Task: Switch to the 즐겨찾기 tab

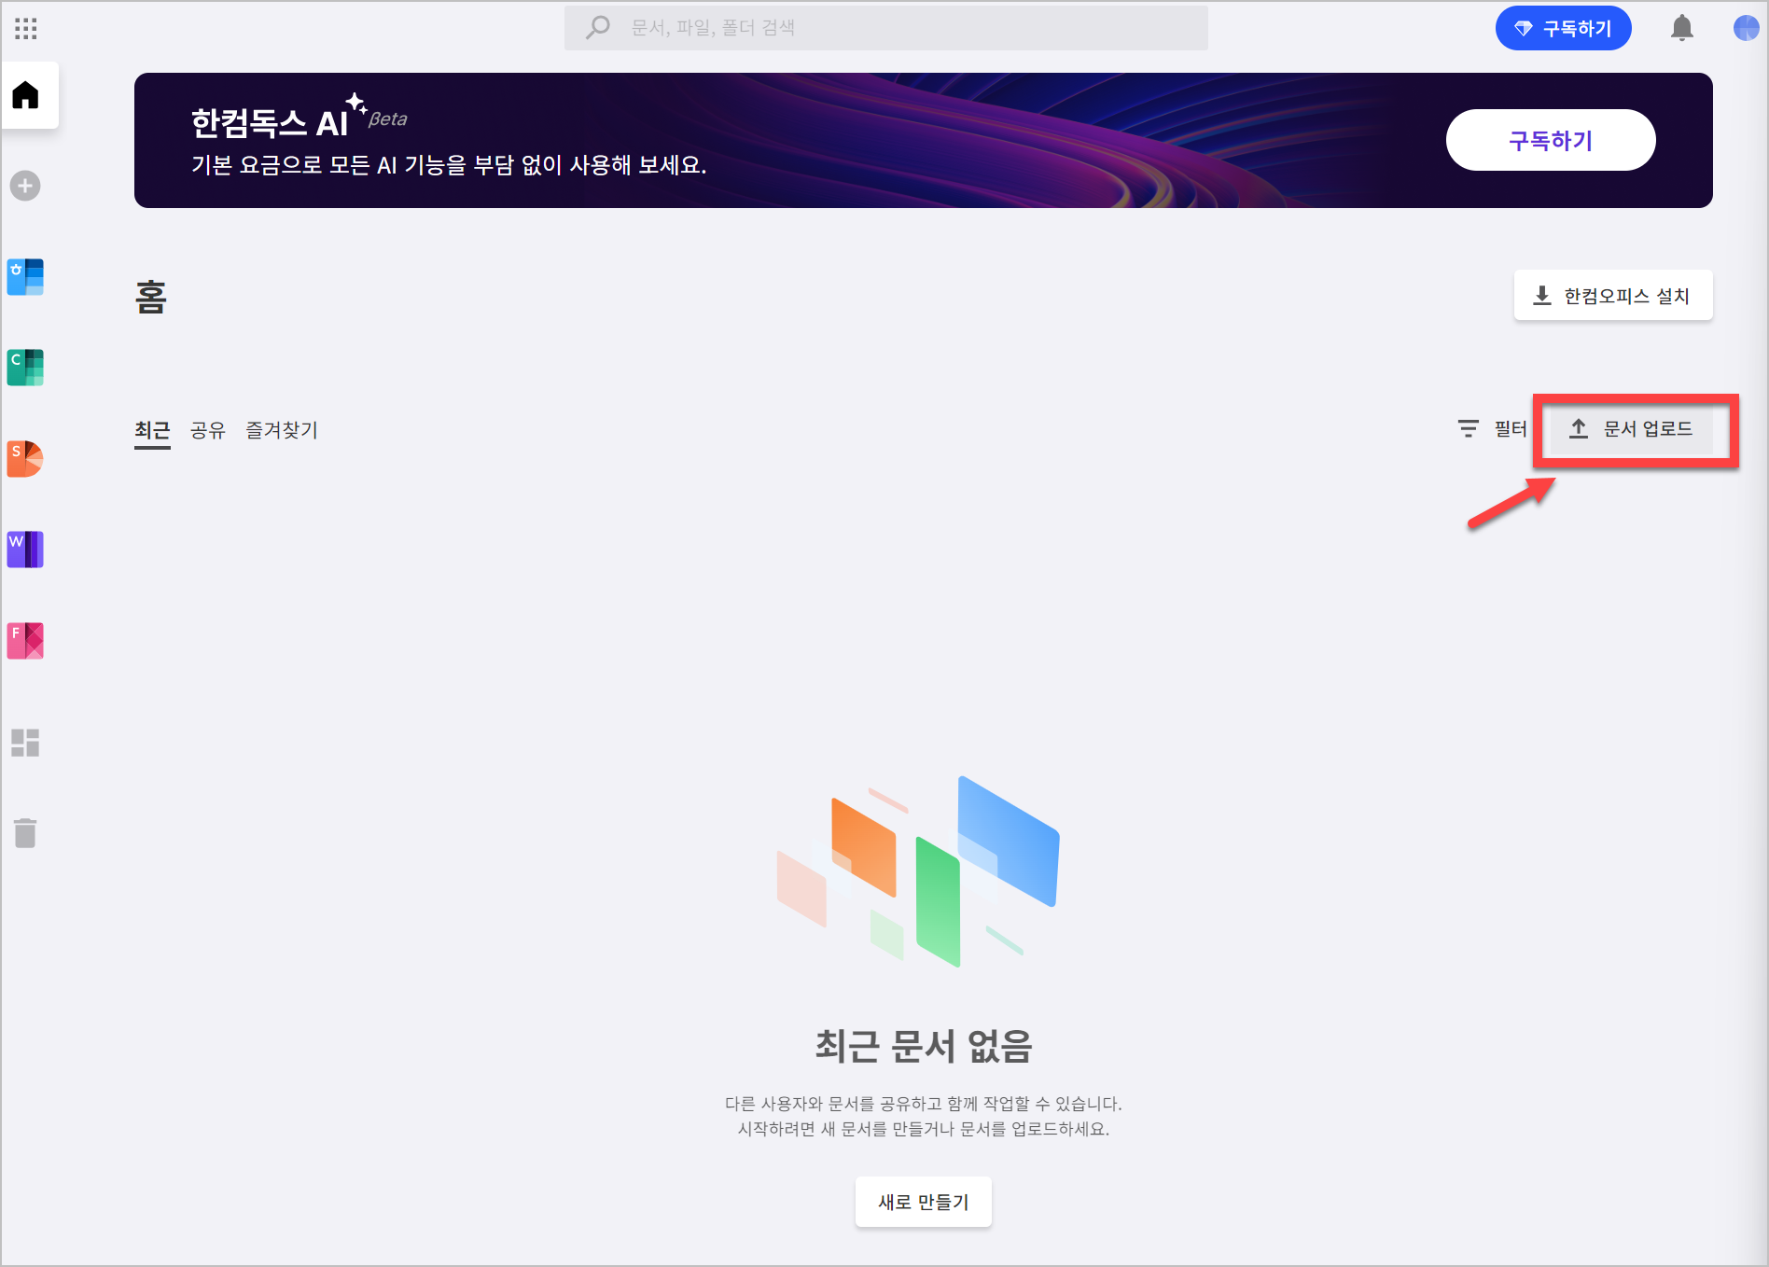Action: [282, 430]
